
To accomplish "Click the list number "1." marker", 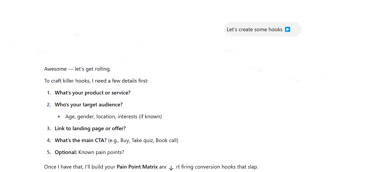I will point(49,93).
